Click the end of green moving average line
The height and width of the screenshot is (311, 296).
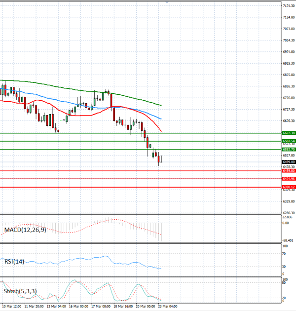[x=161, y=105]
